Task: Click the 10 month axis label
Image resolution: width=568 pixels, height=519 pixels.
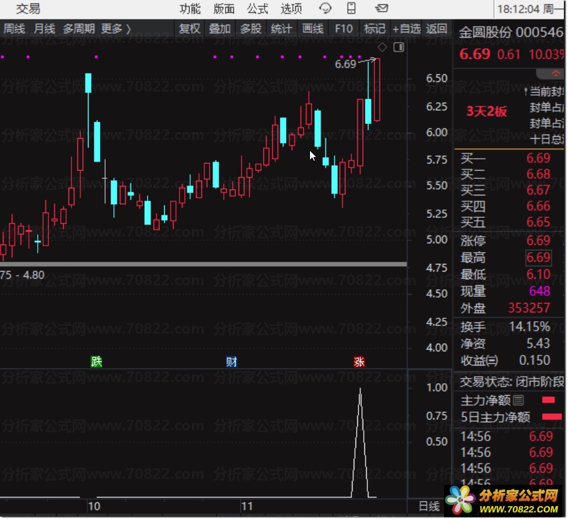Action: tap(94, 506)
